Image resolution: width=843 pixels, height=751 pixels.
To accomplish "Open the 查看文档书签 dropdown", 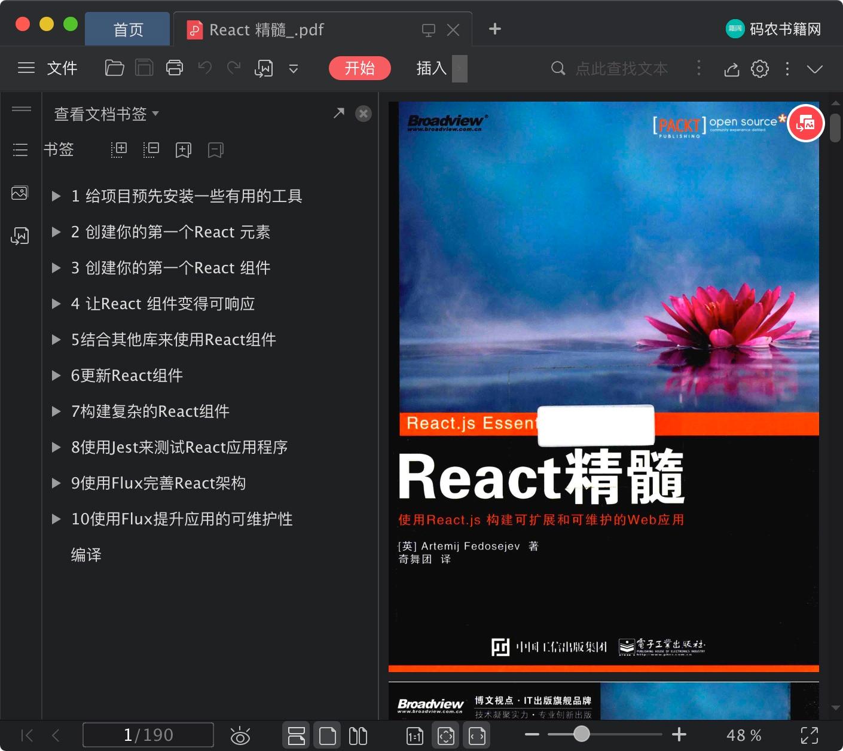I will [106, 114].
